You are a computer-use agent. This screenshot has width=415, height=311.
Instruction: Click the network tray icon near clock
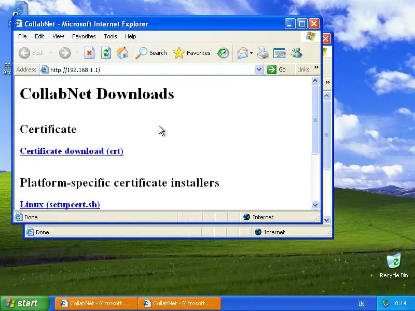click(385, 303)
